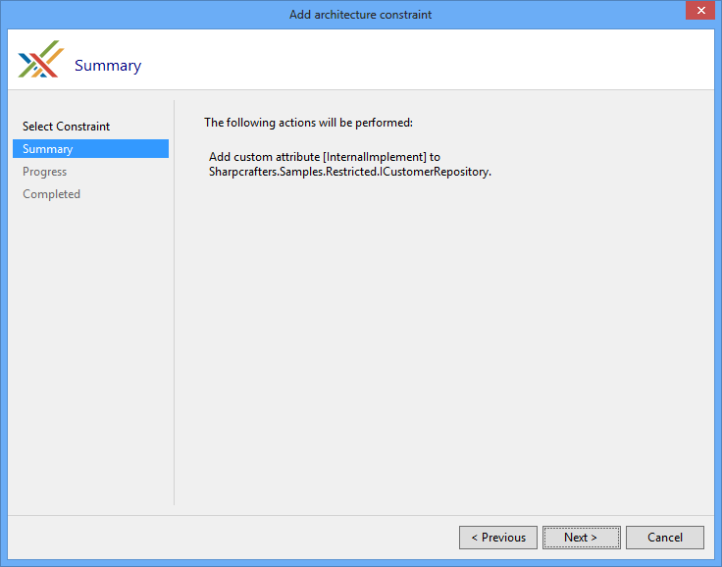Jump to the Completed step in sidebar
Screen dimensions: 722x567
pyautogui.click(x=51, y=194)
